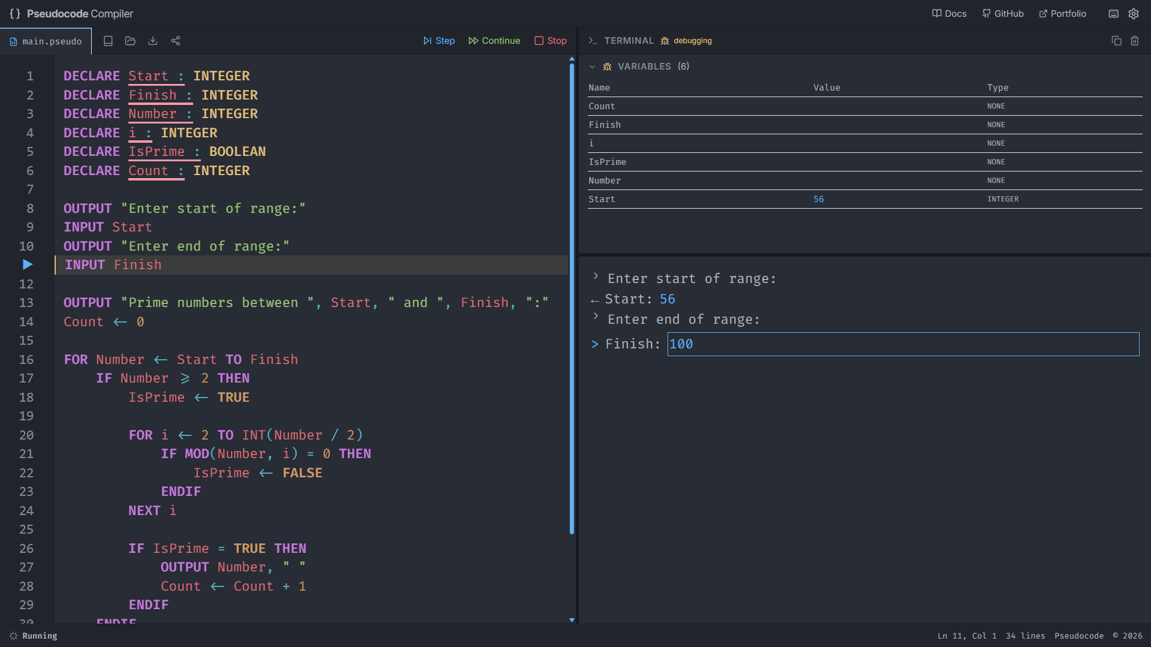Click the notebook icon in the file toolbar
Viewport: 1151px width, 647px height.
click(x=108, y=40)
